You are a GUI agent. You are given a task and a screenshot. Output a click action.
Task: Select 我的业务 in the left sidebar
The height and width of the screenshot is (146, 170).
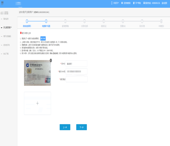pyautogui.click(x=6, y=19)
